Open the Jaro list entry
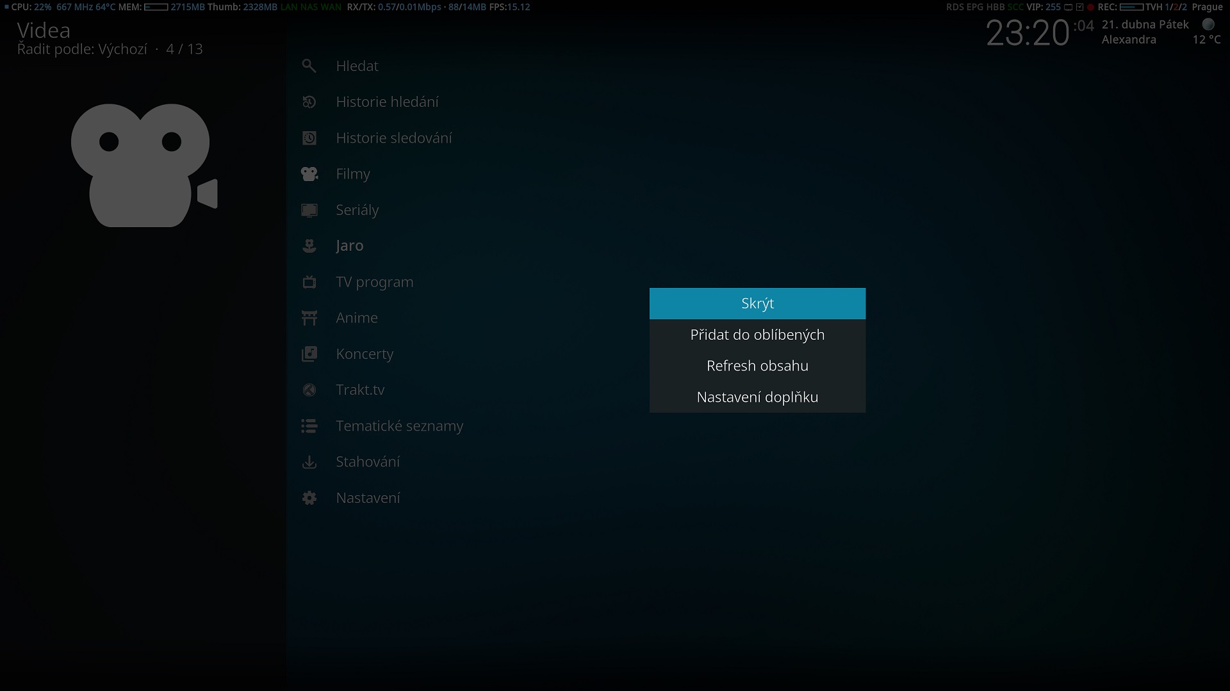This screenshot has height=691, width=1230. (x=349, y=246)
